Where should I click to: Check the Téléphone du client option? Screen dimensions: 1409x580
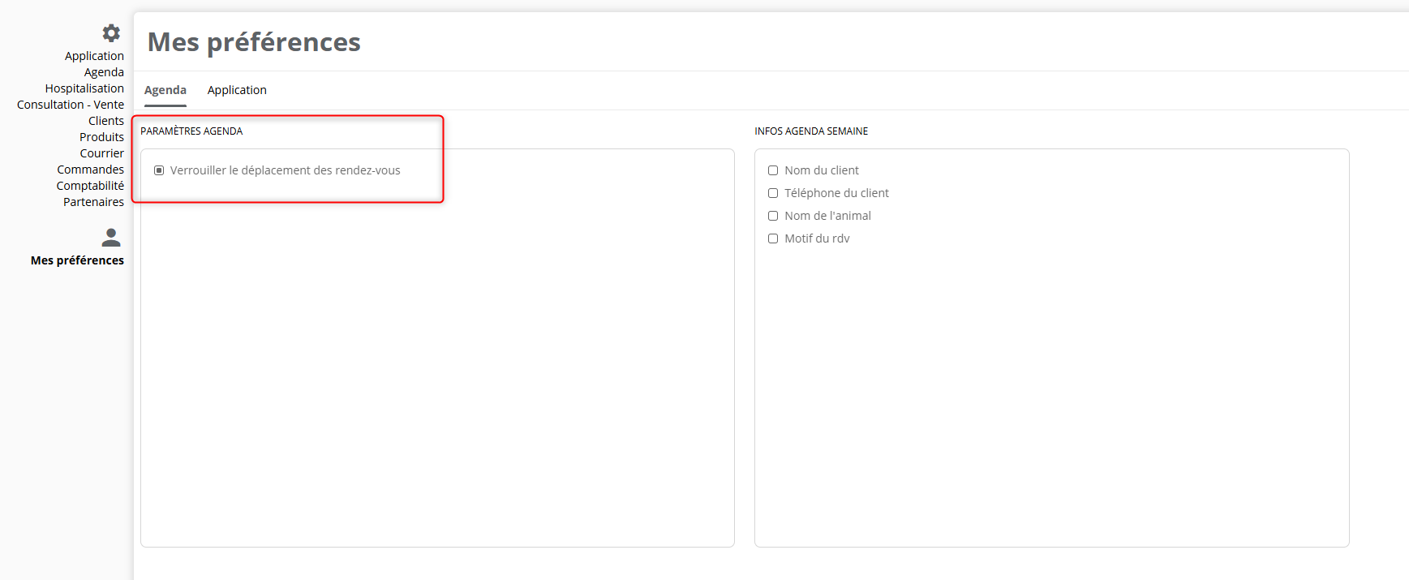[773, 193]
